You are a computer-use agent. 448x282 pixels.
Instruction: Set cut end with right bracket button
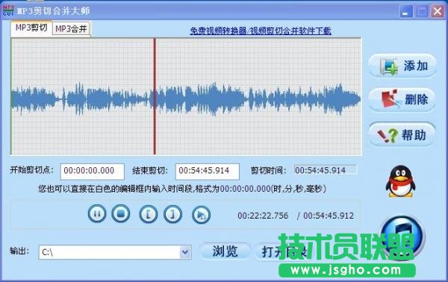coord(172,214)
